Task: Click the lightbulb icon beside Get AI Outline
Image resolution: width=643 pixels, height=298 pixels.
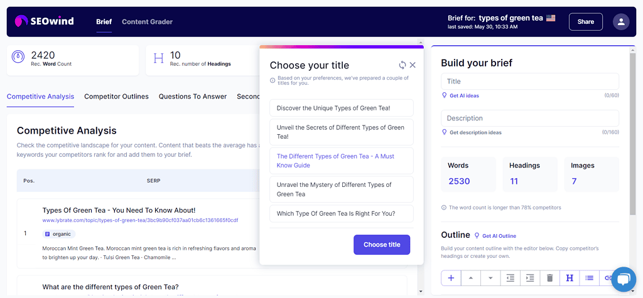Action: (x=477, y=236)
